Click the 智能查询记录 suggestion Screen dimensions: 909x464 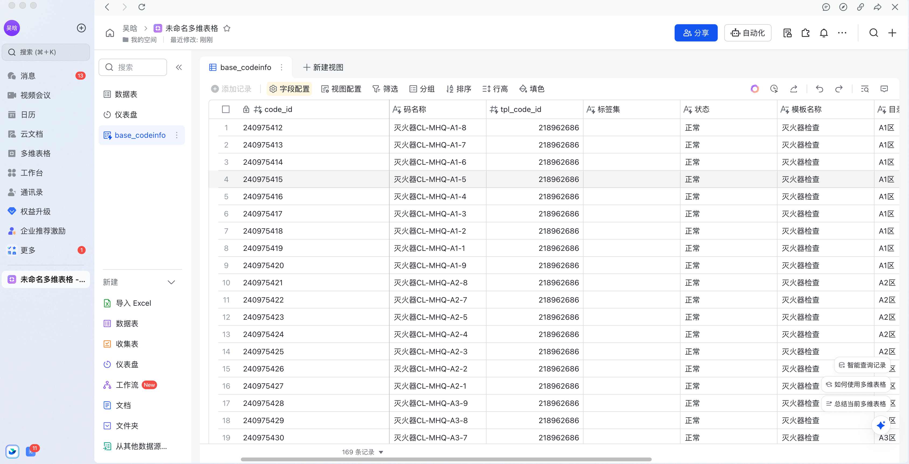(x=862, y=365)
